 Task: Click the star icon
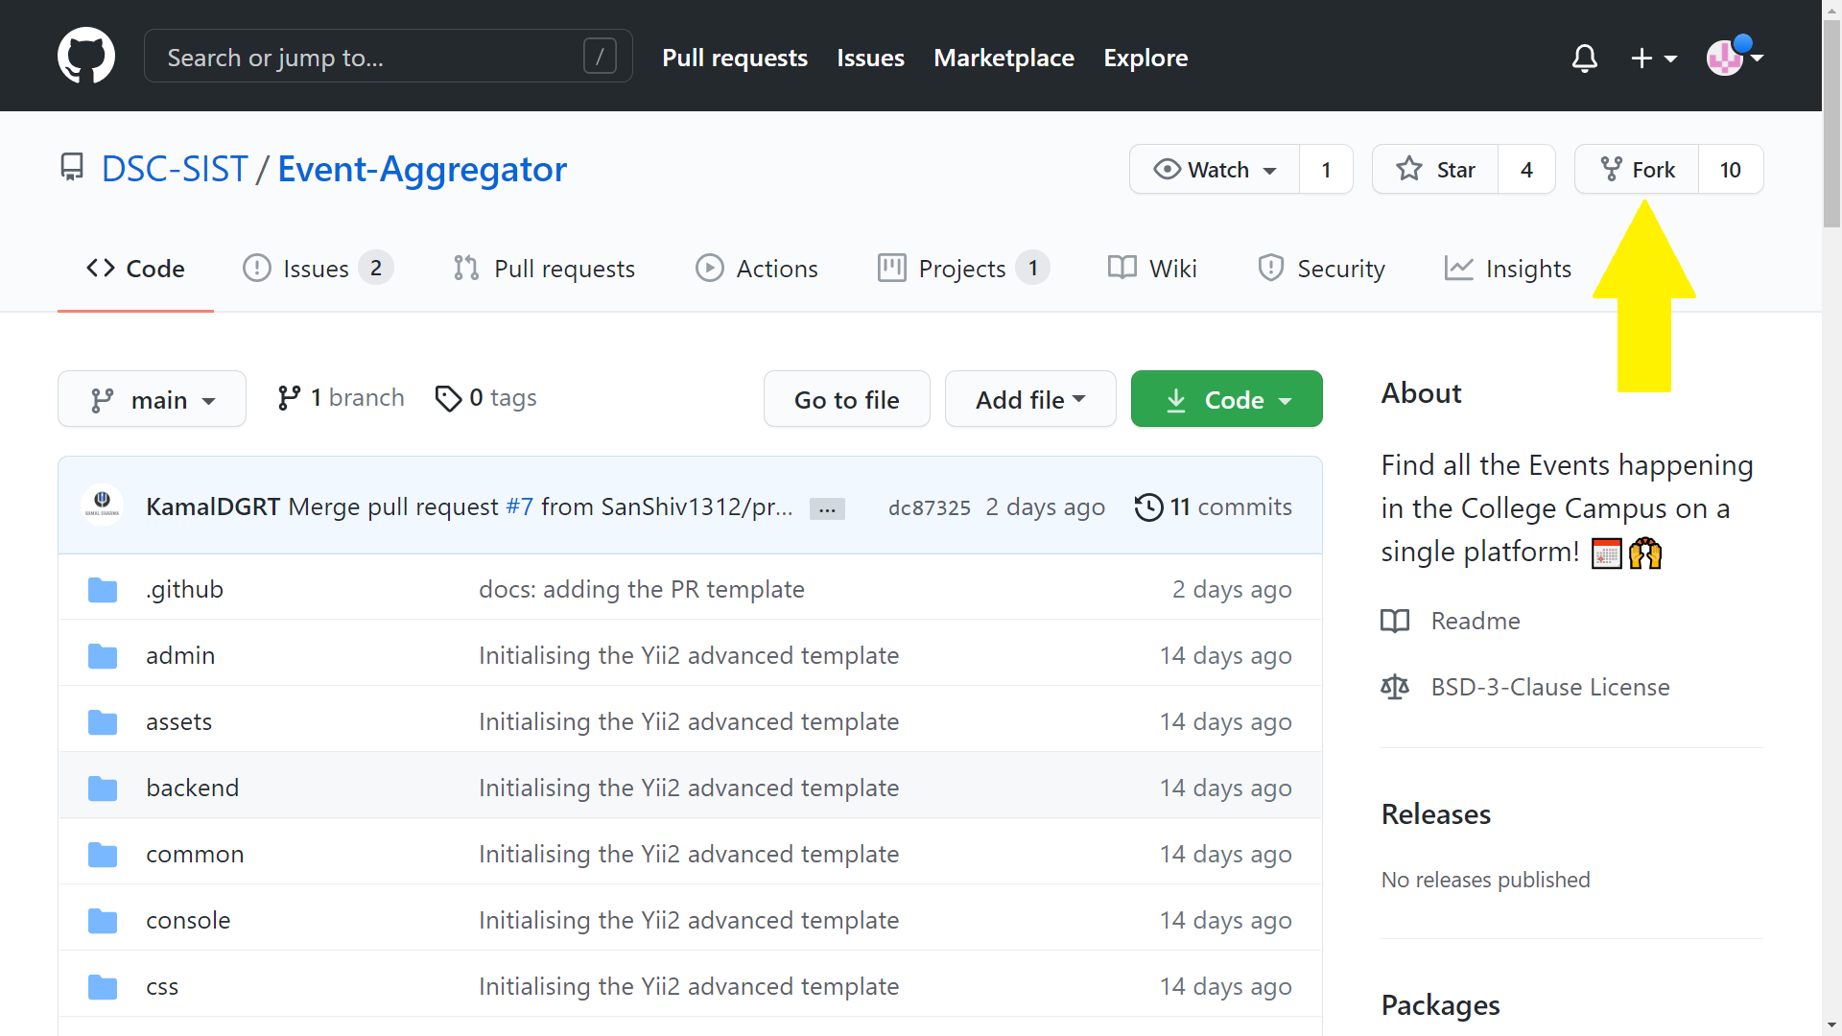click(x=1408, y=169)
